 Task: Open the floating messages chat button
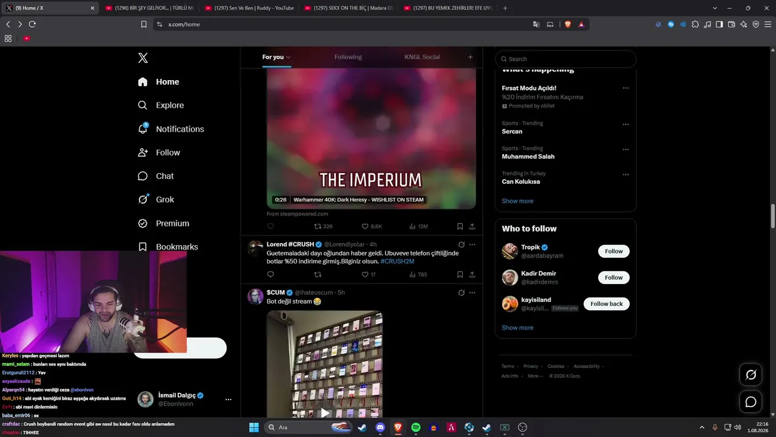coord(751,402)
